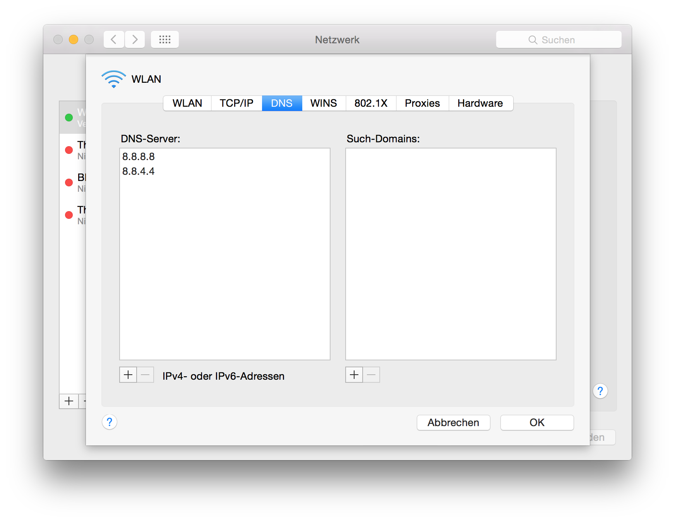675x522 pixels.
Task: Click the forward navigation arrow
Action: coord(135,39)
